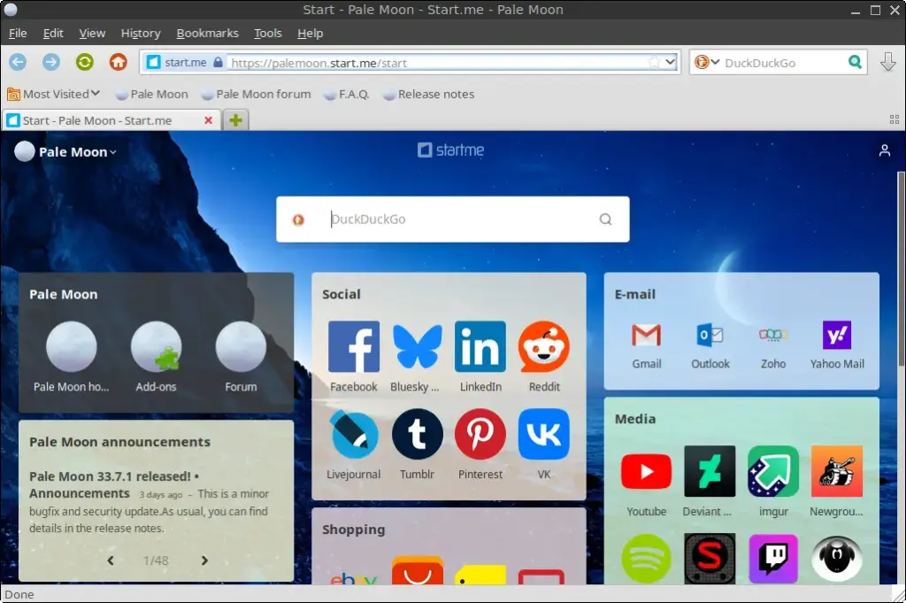Expand the Most Visited bookmarks folder
The width and height of the screenshot is (906, 603).
coord(54,94)
